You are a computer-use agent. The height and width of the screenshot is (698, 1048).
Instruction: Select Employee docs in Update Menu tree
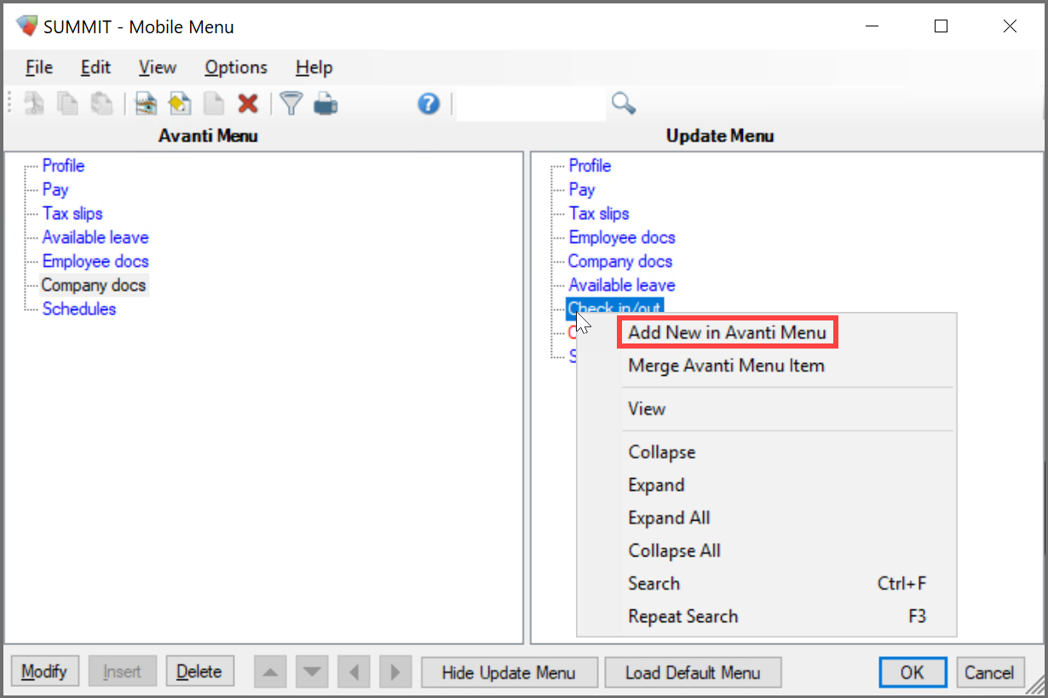click(622, 237)
